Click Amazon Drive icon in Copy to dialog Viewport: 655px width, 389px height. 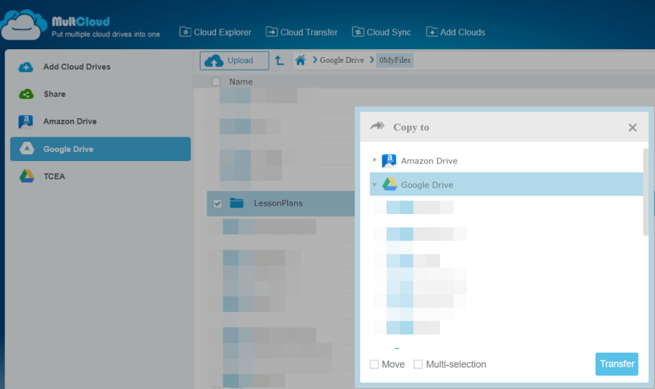pyautogui.click(x=390, y=160)
